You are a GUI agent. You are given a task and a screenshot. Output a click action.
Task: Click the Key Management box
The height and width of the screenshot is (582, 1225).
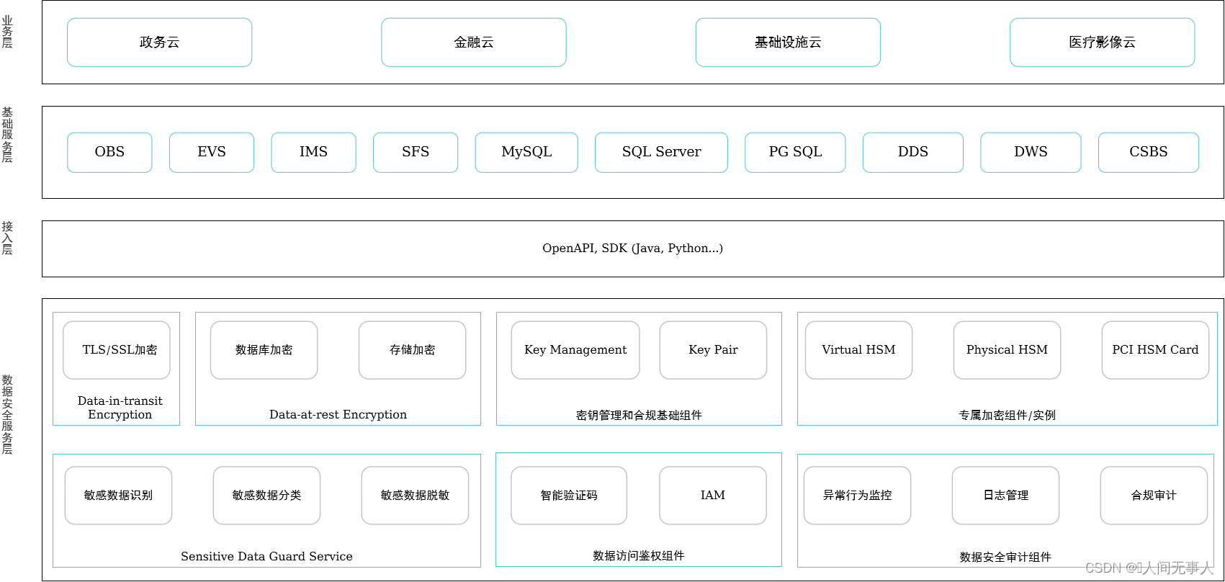coord(575,350)
